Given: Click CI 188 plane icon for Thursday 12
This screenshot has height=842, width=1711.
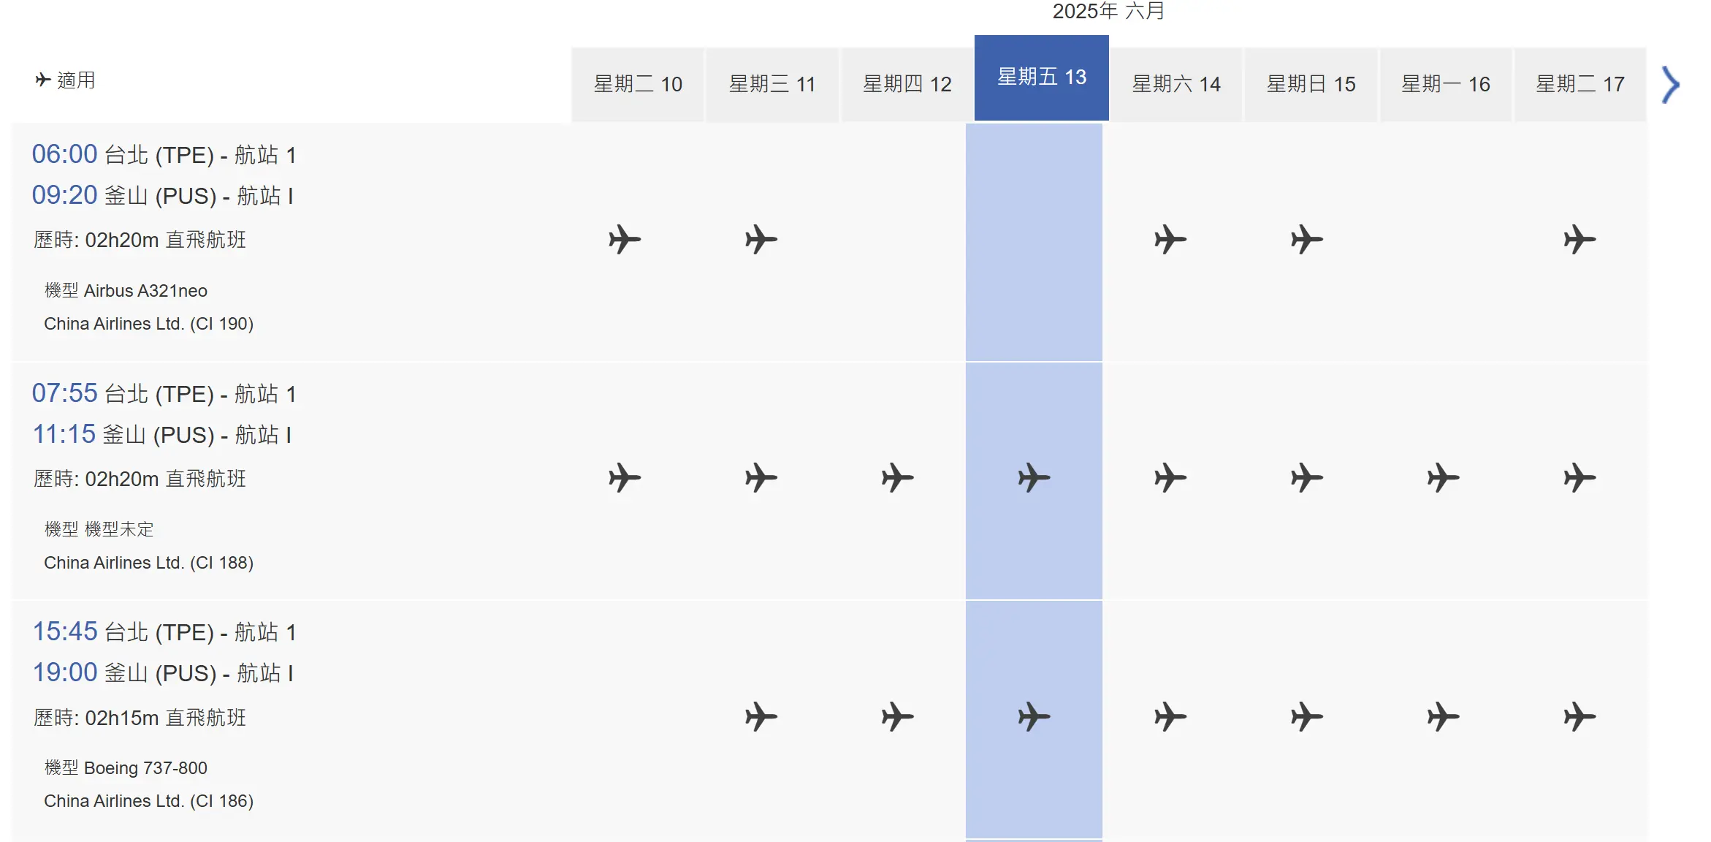Looking at the screenshot, I should point(897,478).
